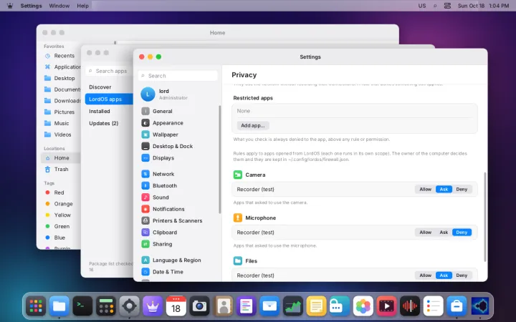Open the Mail envelope dock icon
This screenshot has width=516, height=322.
pyautogui.click(x=269, y=306)
